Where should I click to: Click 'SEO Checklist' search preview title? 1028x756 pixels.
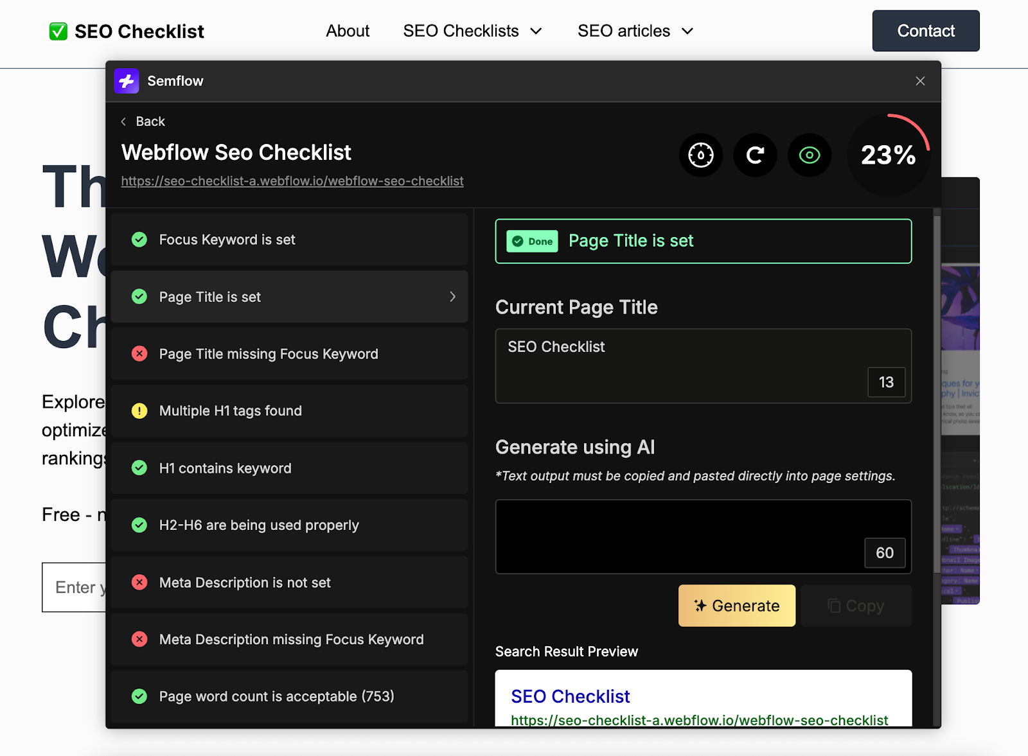(x=571, y=696)
